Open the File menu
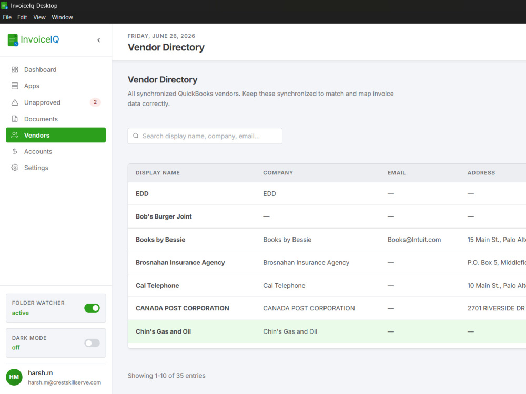This screenshot has width=526, height=394. pos(7,17)
